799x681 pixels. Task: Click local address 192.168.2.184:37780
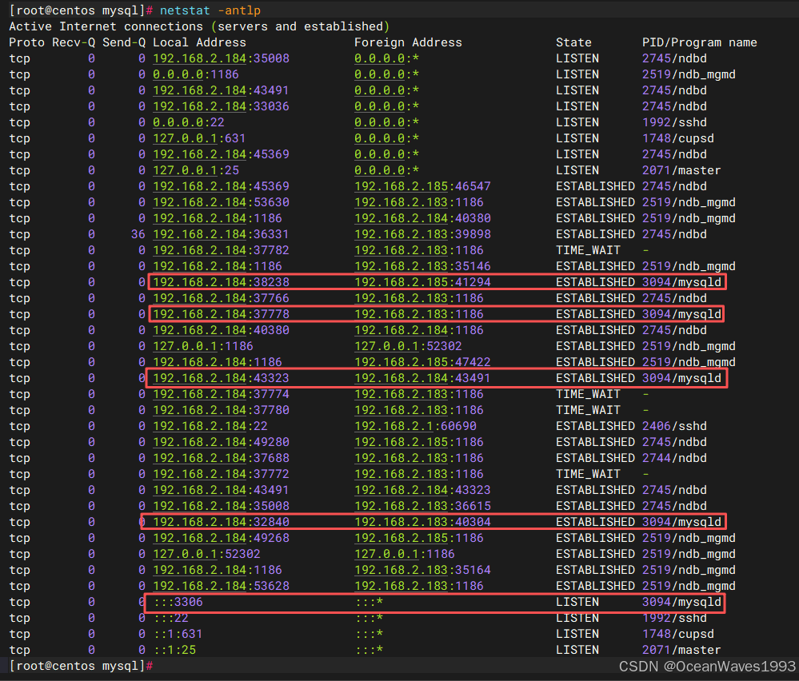coord(222,410)
